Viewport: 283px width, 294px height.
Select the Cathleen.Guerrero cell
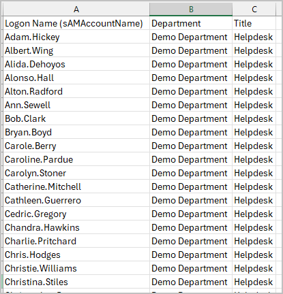[76, 200]
